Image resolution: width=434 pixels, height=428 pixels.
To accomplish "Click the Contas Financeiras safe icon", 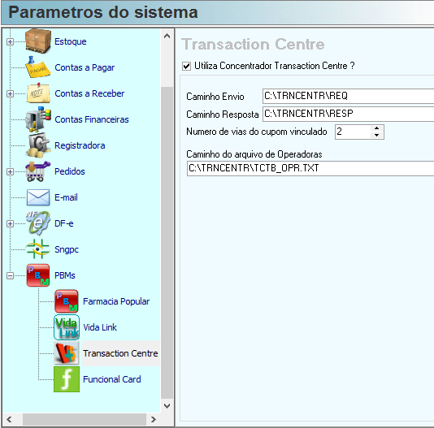I will point(38,119).
